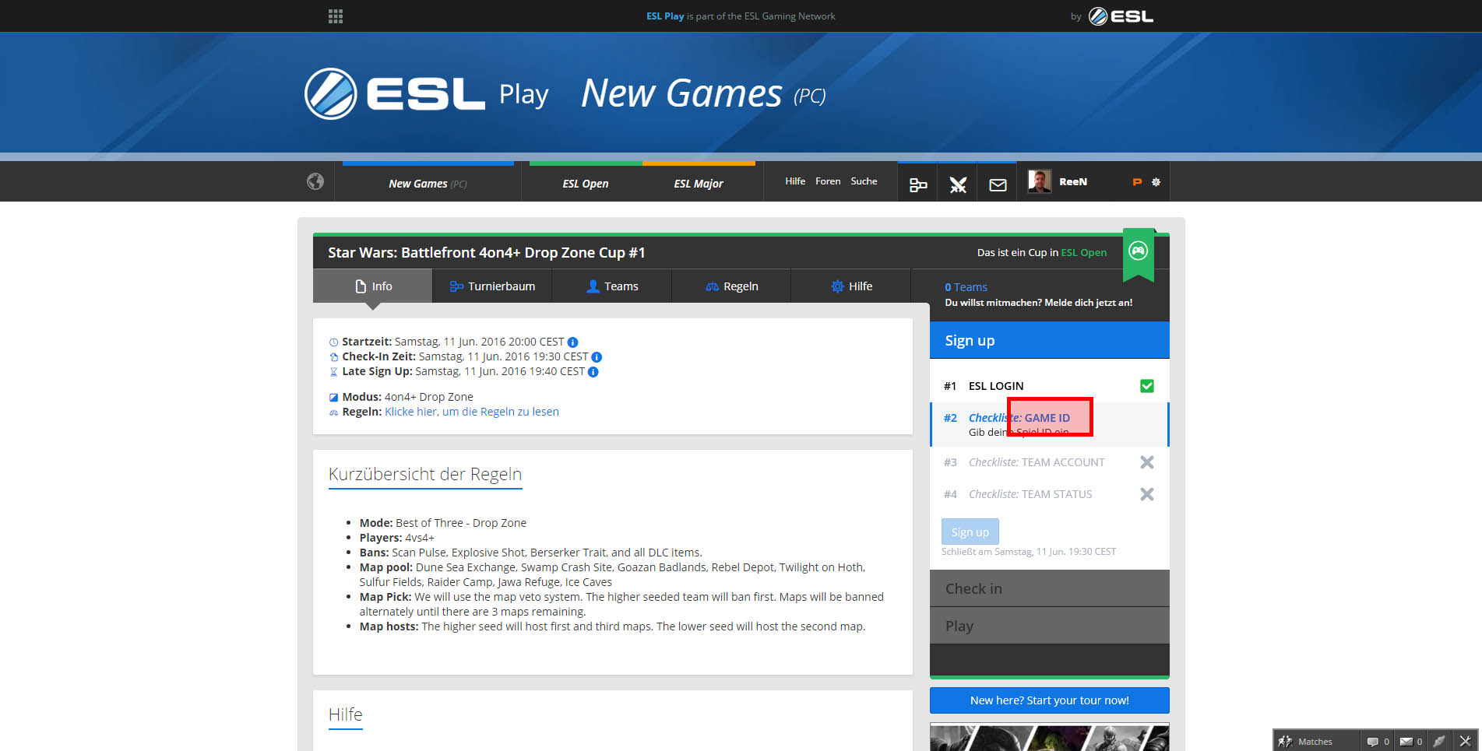The height and width of the screenshot is (751, 1482).
Task: Click the connection plug icon in bottom bar
Action: 1439,741
